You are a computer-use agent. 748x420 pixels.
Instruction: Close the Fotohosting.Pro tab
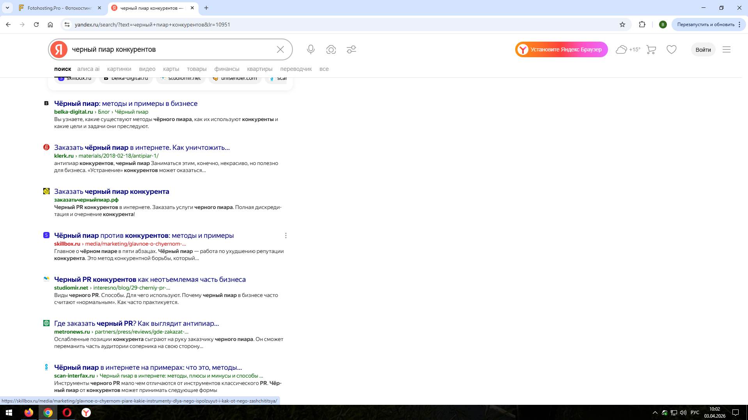pyautogui.click(x=99, y=8)
